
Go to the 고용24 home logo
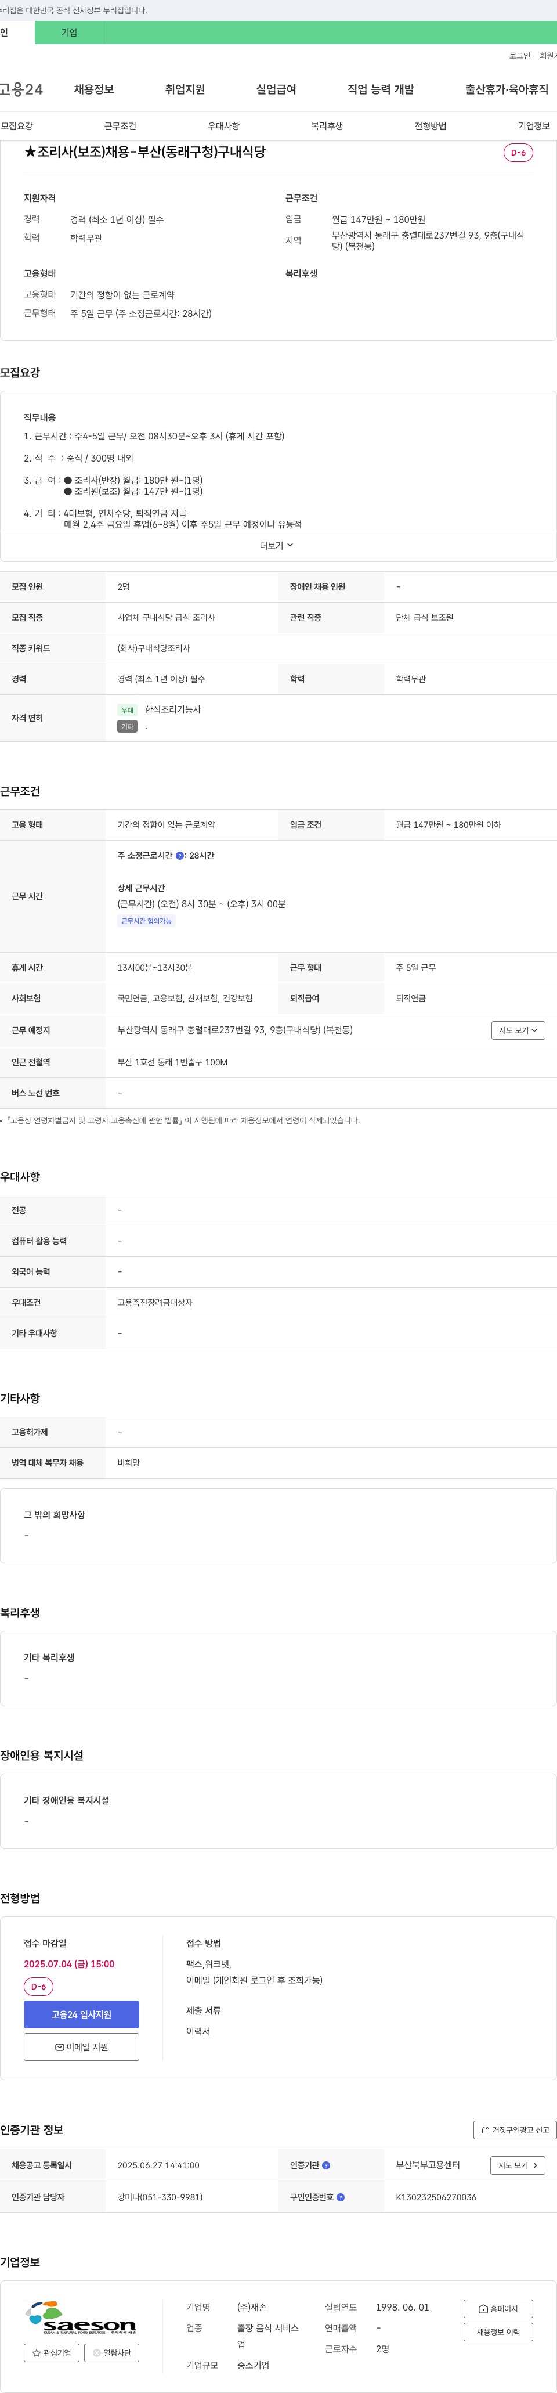tap(21, 89)
